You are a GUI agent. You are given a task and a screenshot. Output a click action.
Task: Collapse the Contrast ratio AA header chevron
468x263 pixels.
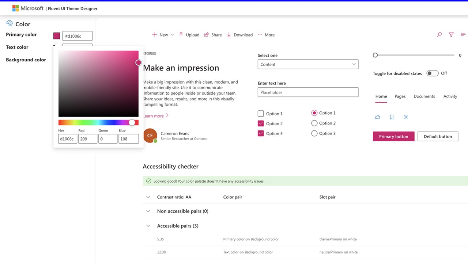[148, 197]
